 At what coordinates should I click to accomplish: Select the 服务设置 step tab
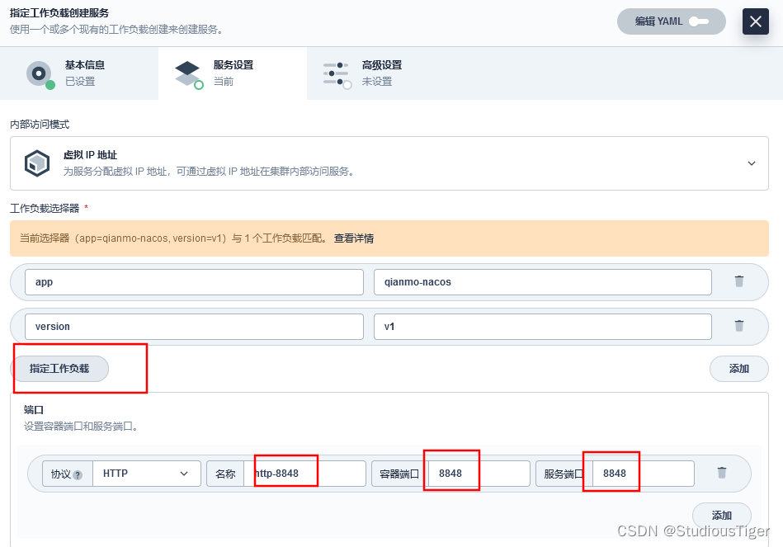point(233,73)
